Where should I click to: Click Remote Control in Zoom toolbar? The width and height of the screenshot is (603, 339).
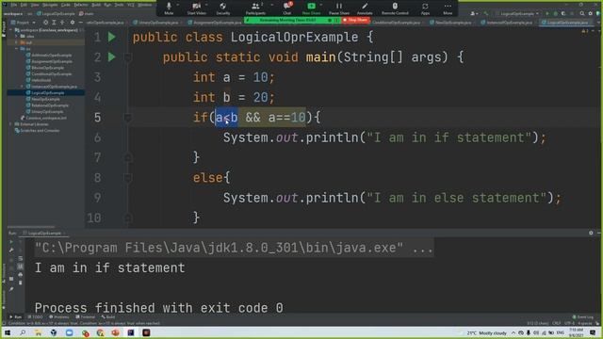[395, 8]
